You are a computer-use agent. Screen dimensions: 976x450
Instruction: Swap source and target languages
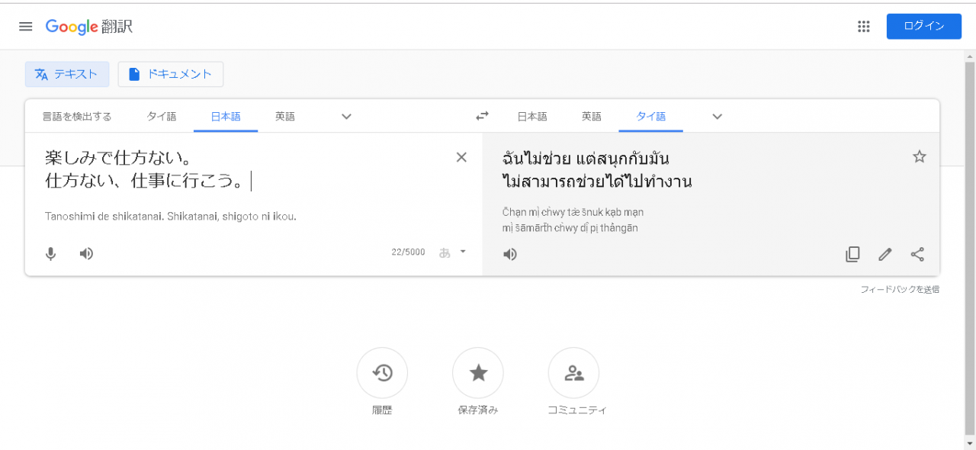pos(482,117)
